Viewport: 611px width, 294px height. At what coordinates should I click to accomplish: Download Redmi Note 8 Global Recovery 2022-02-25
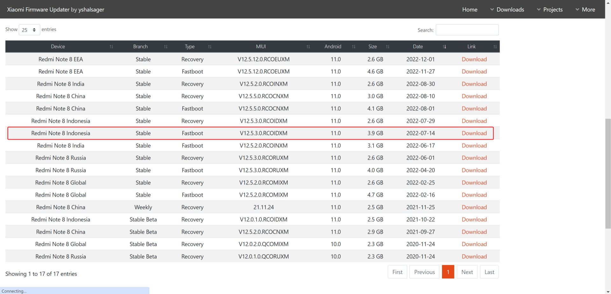(x=474, y=183)
